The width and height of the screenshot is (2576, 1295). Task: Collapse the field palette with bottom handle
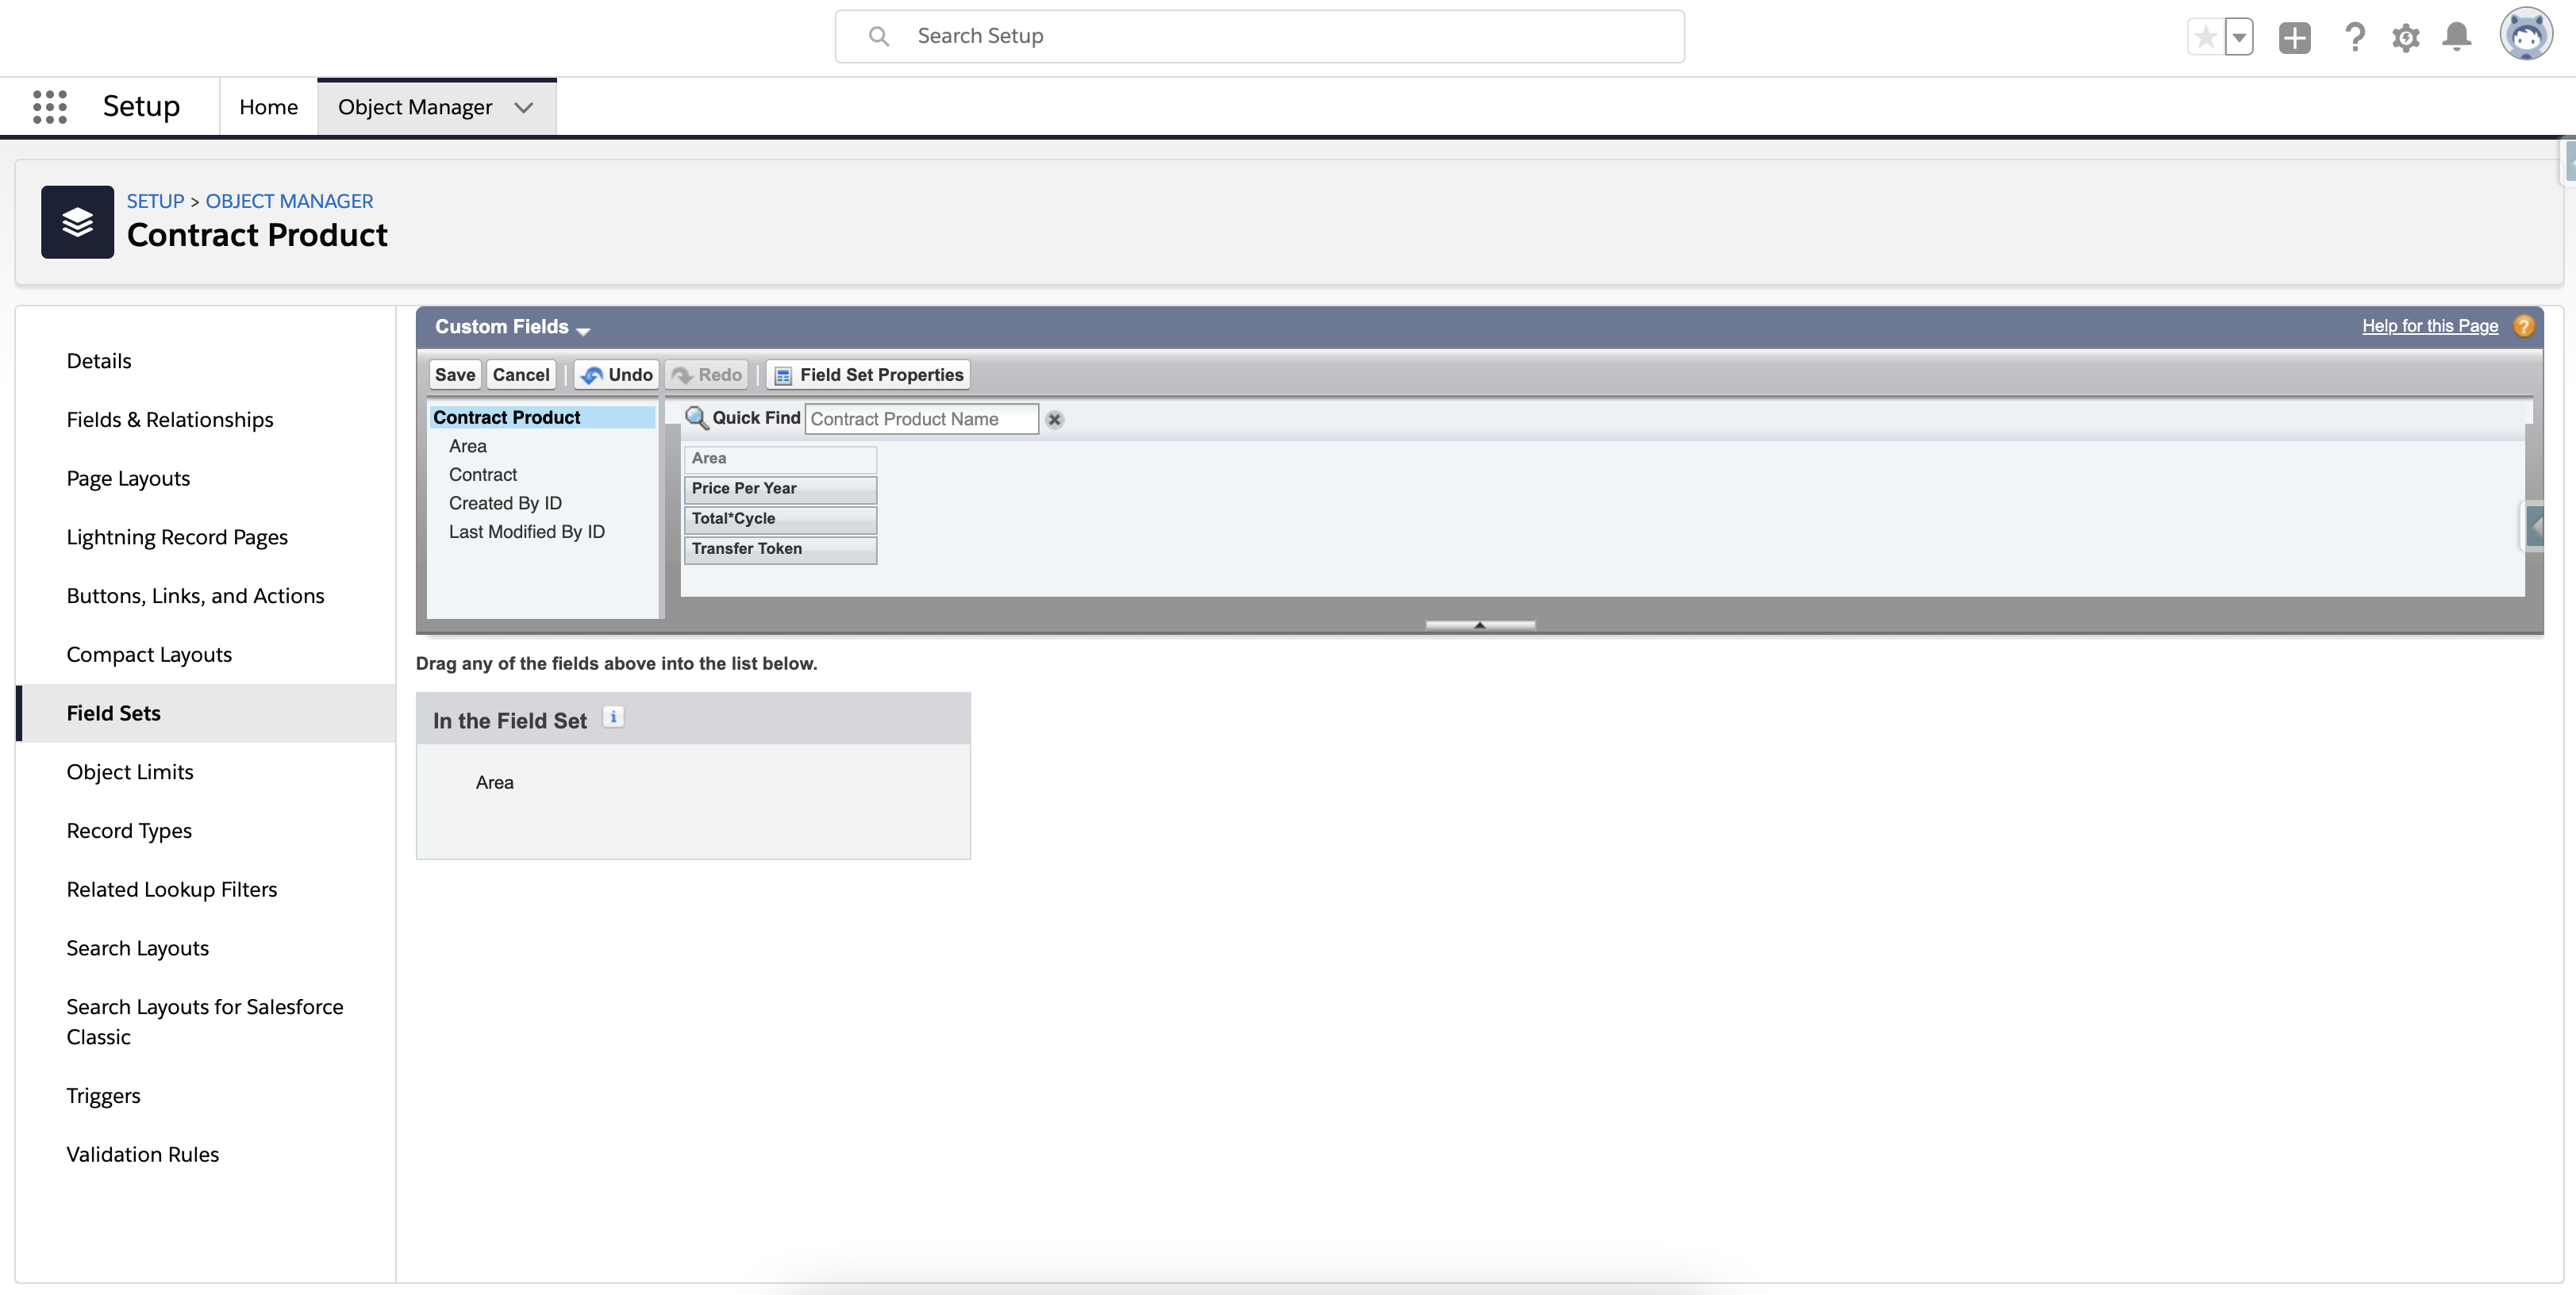[x=1479, y=625]
